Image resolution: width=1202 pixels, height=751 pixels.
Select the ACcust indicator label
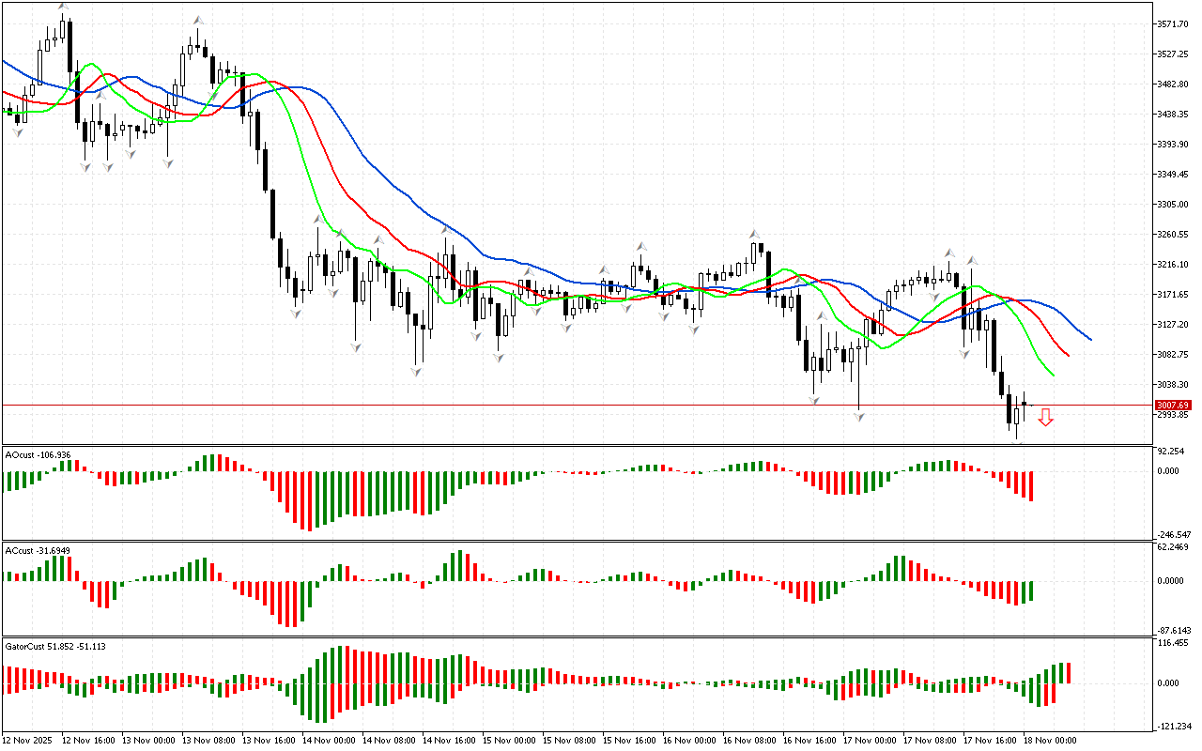click(38, 550)
